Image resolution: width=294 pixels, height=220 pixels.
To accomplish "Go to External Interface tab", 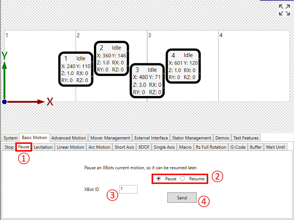I will [x=151, y=138].
